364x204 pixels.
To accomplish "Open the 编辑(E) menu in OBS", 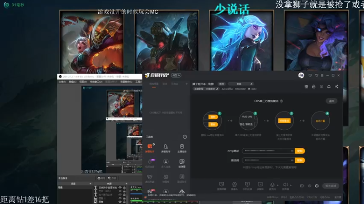I will [72, 82].
